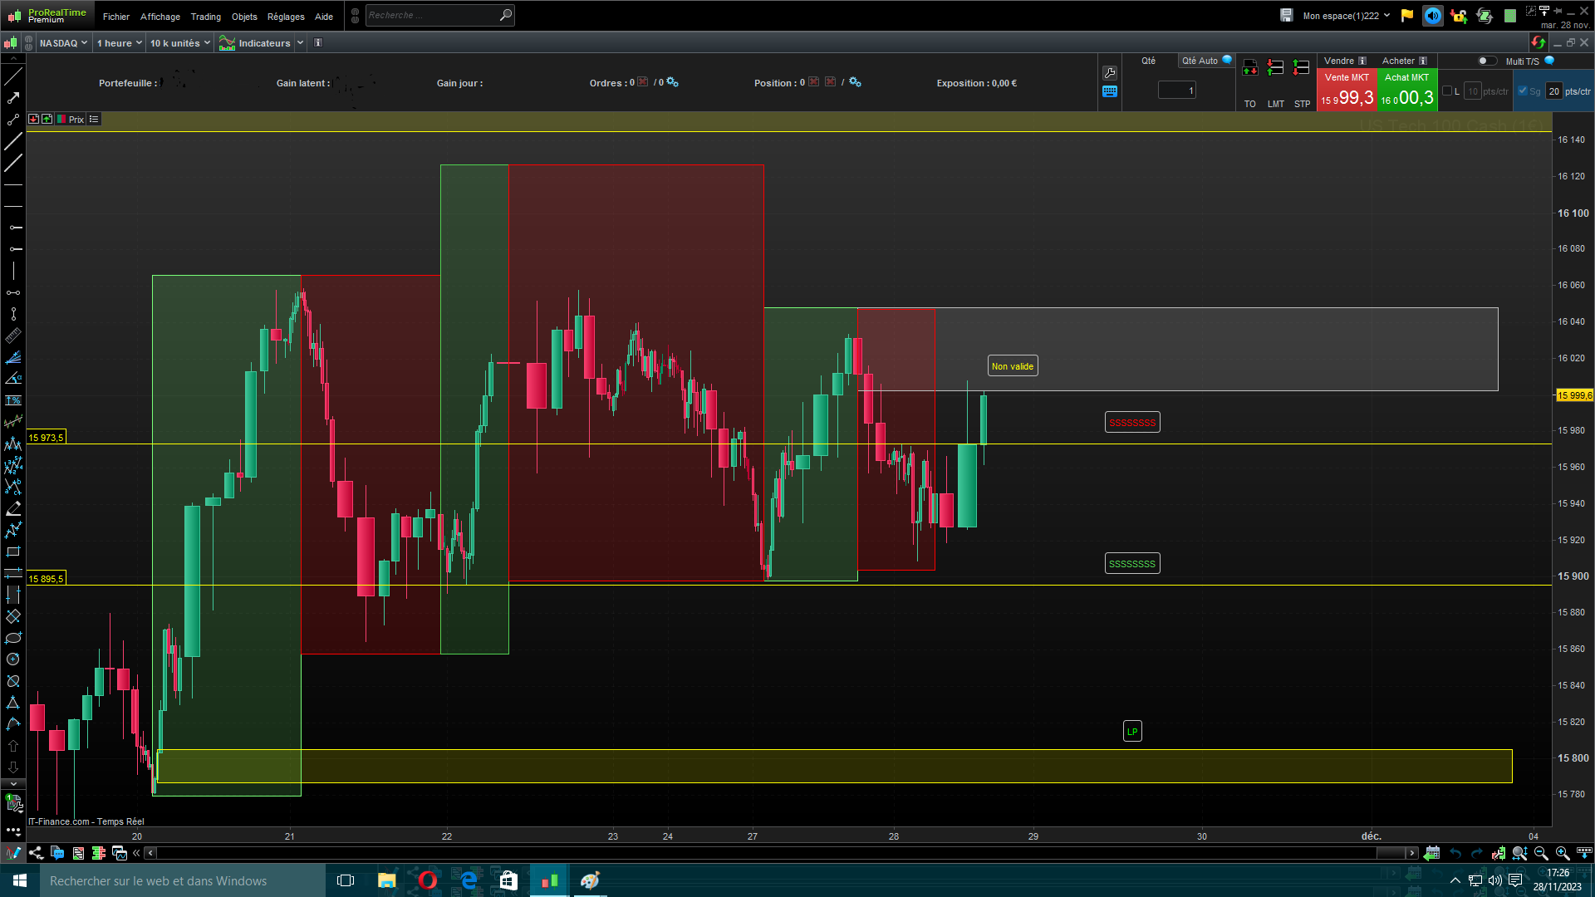Click the green Achat MKT button
The height and width of the screenshot is (897, 1595).
coord(1406,91)
